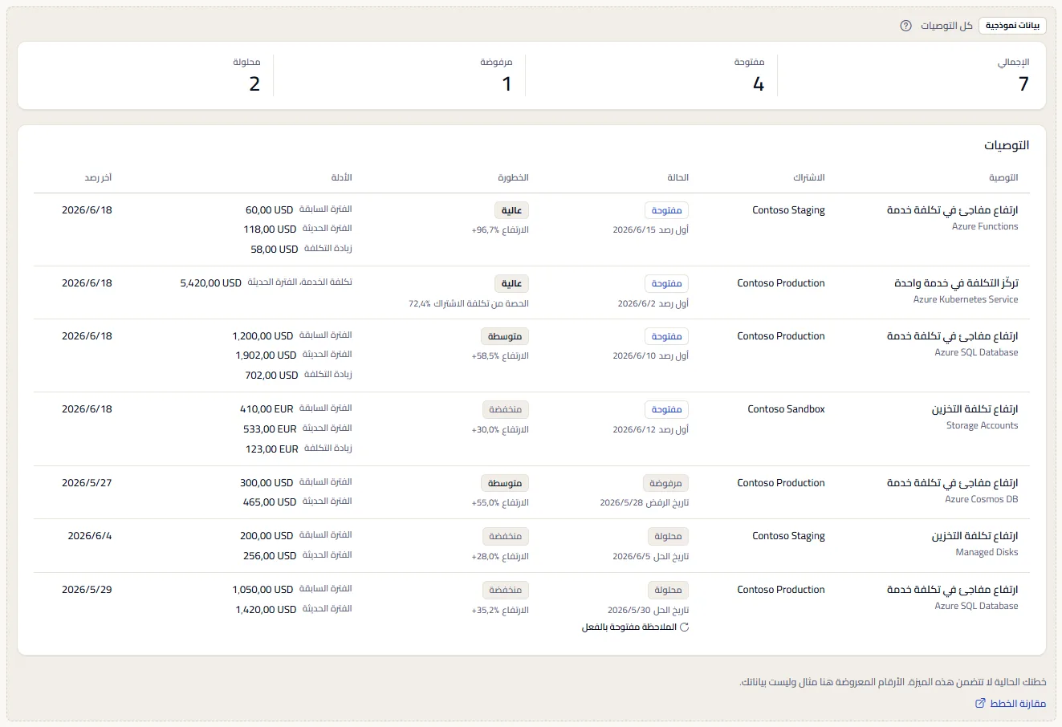Click the مفتوحة status badge for Storage Accounts
The image size is (1062, 727).
pos(666,409)
